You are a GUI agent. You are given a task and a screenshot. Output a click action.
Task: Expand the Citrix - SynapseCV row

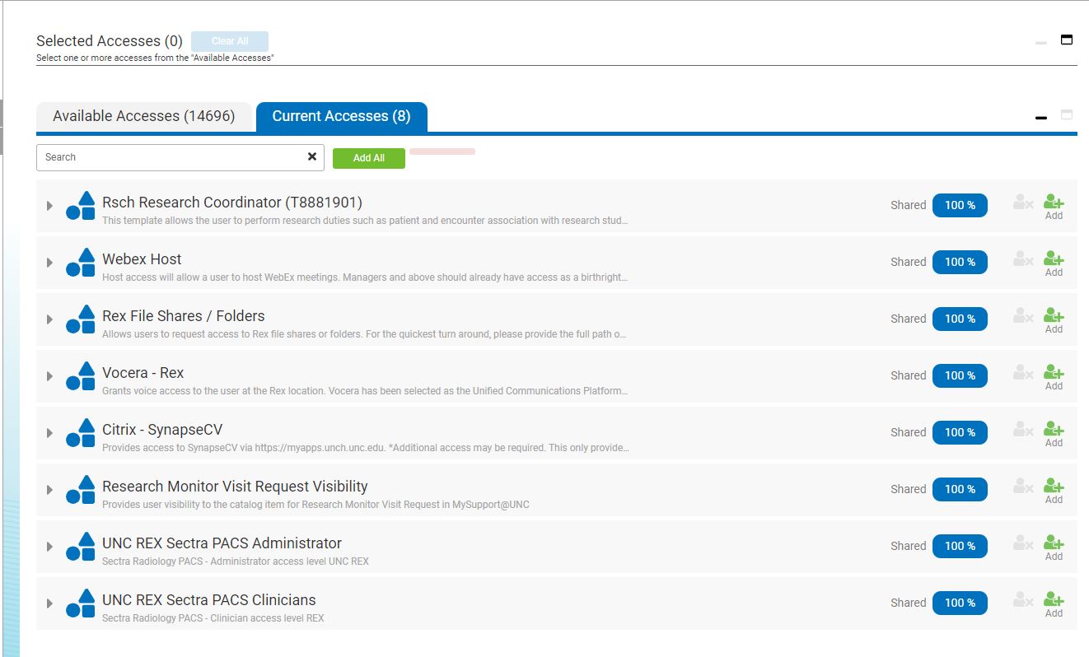(49, 433)
